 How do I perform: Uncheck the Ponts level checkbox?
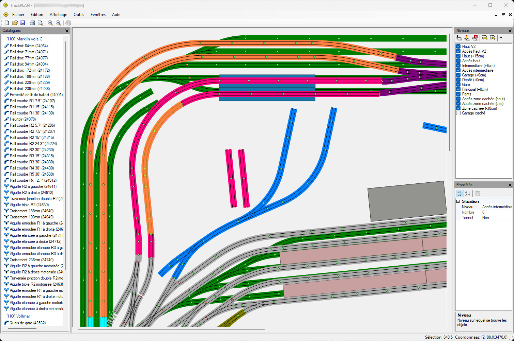click(x=458, y=94)
